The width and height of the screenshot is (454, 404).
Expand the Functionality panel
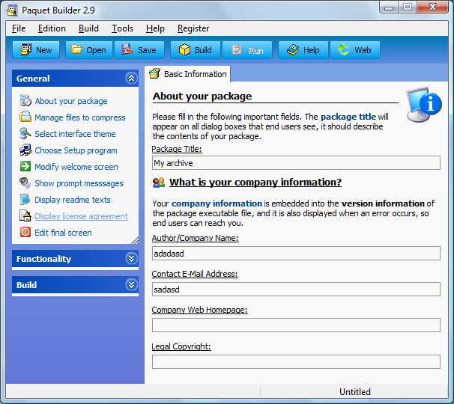coord(131,258)
